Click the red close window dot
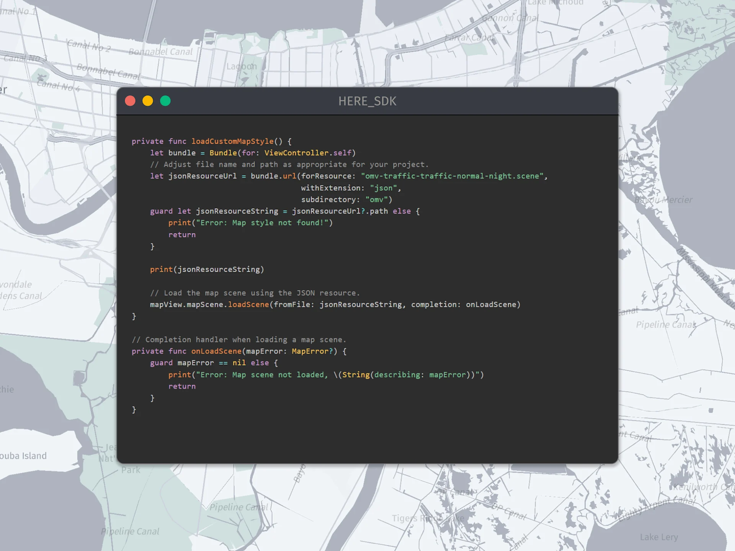735x551 pixels. click(130, 101)
